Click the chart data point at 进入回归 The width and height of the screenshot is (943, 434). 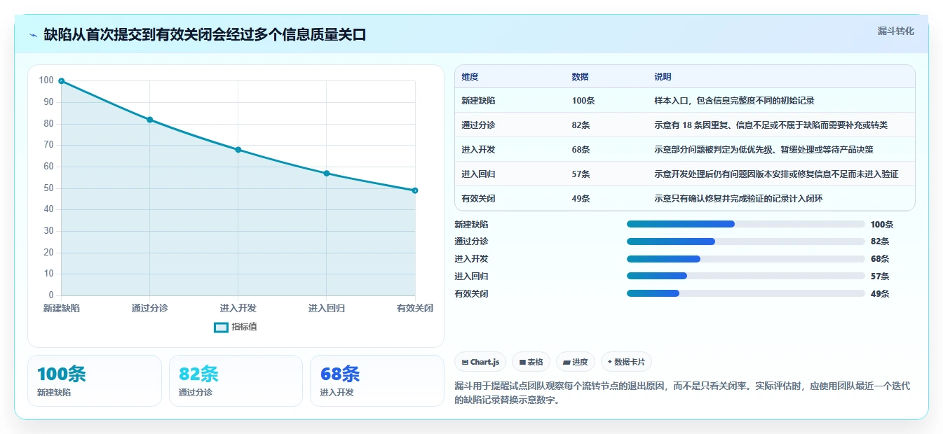coord(327,173)
